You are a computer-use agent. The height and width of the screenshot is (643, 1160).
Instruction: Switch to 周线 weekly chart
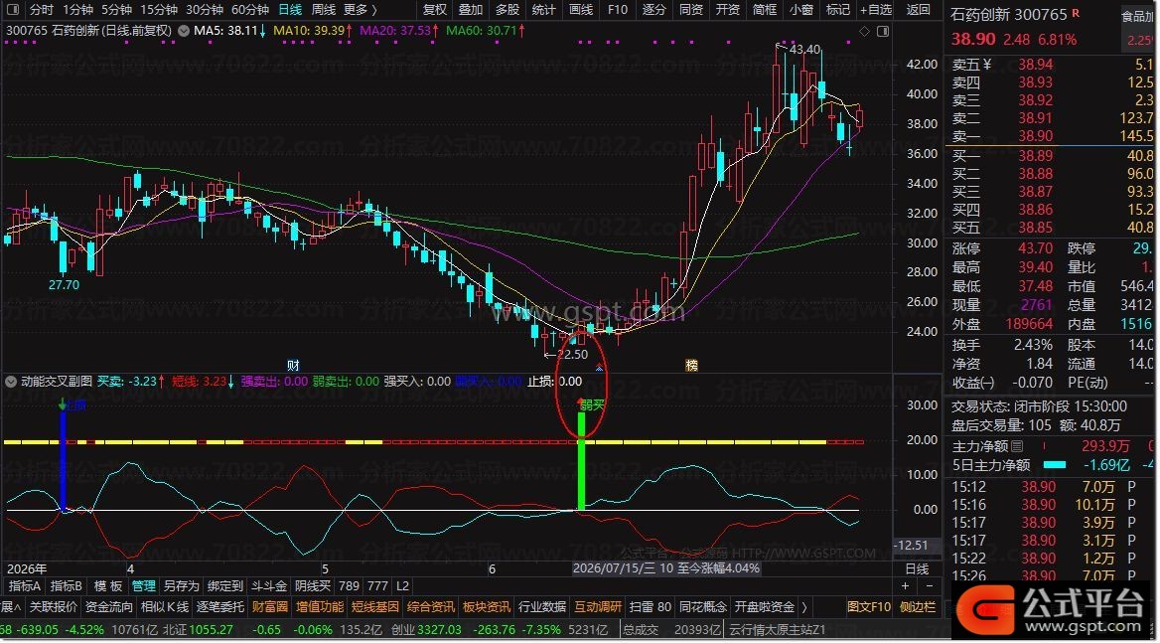tap(324, 10)
